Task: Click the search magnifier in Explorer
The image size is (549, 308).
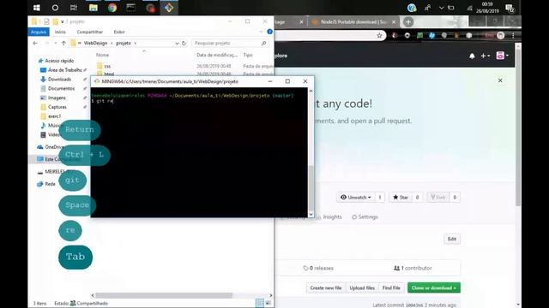Action: pyautogui.click(x=264, y=43)
